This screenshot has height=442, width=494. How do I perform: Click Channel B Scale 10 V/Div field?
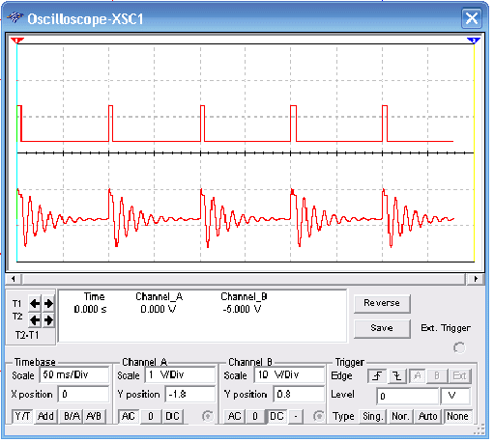click(x=289, y=374)
